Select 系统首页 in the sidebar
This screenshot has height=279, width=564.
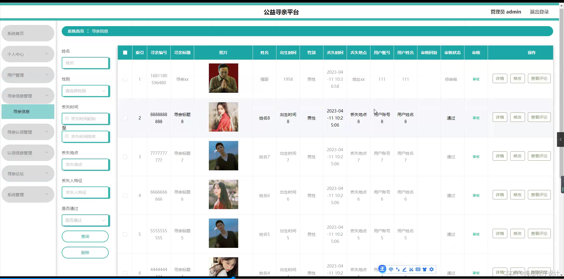pos(28,33)
